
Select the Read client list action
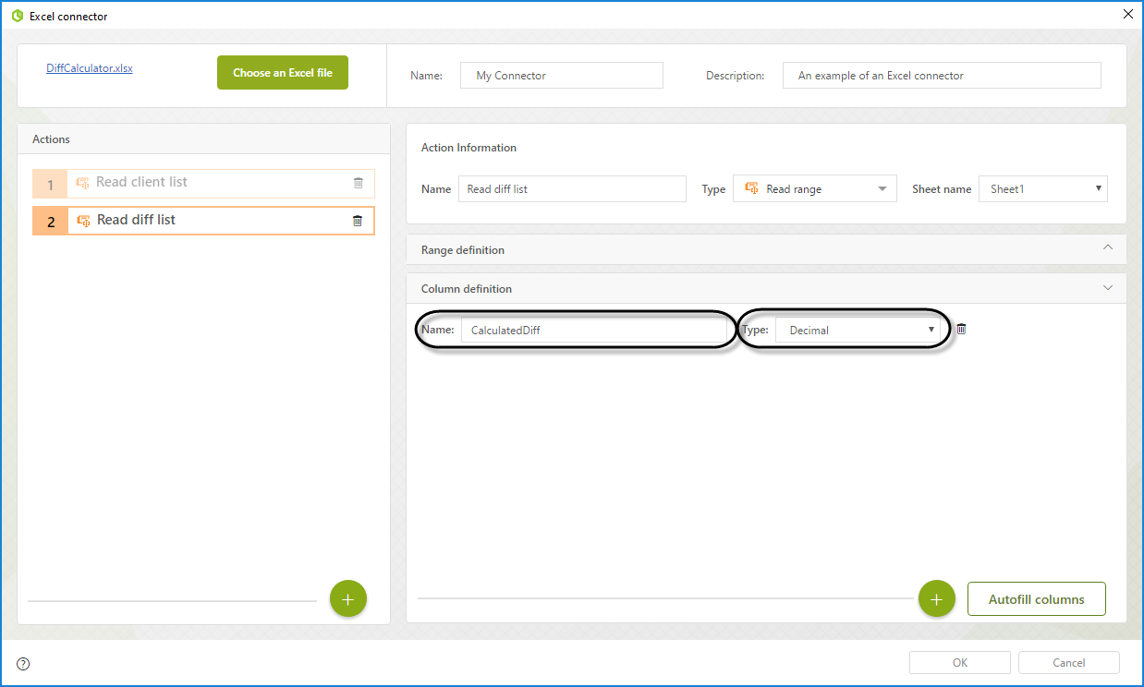point(141,183)
